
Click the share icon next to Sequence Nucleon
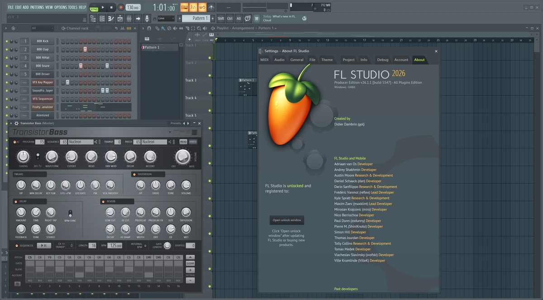point(95,142)
